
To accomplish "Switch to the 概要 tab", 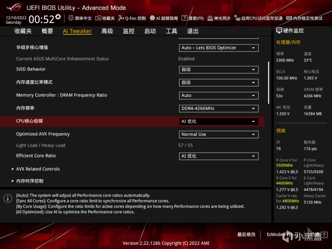I will pyautogui.click(x=47, y=31).
